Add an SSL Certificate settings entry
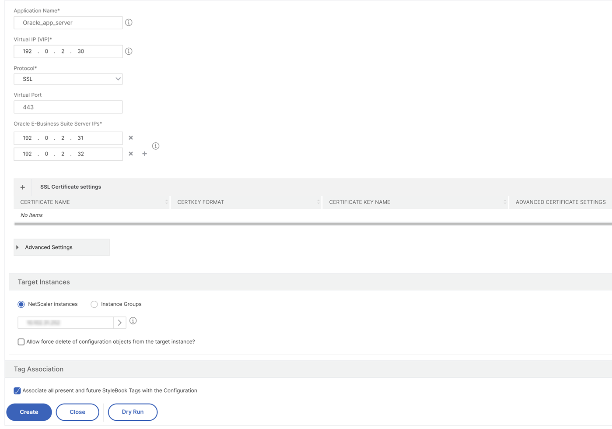Screen dimensions: 612x429 click(x=23, y=187)
